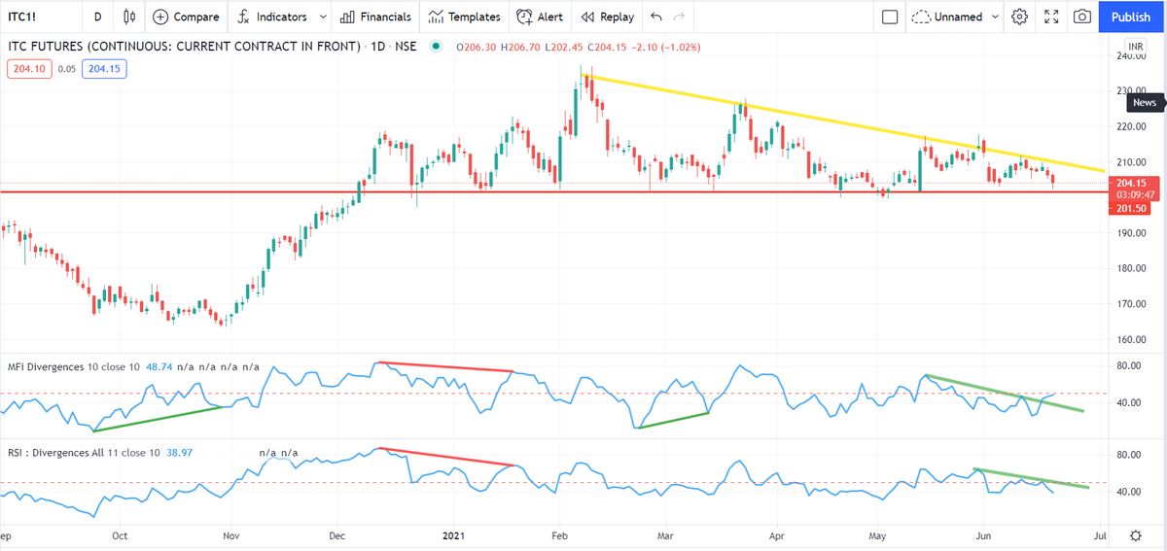The height and width of the screenshot is (551, 1167).
Task: Open the INR currency selector
Action: tap(1135, 46)
